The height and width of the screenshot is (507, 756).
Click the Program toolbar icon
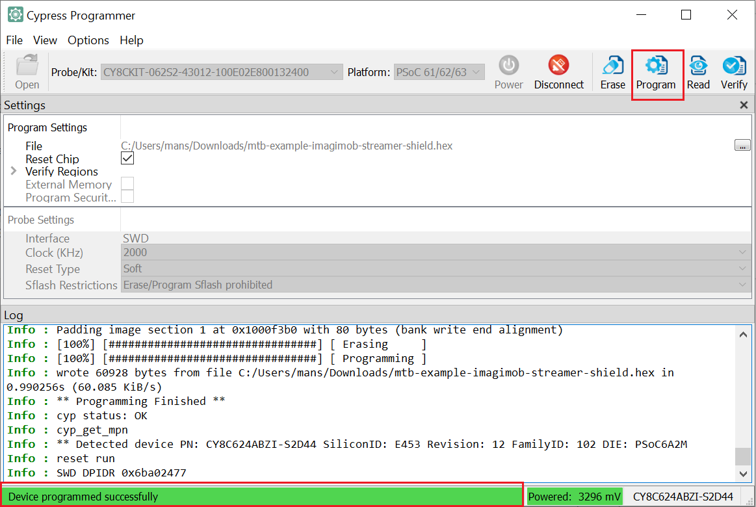pyautogui.click(x=656, y=72)
